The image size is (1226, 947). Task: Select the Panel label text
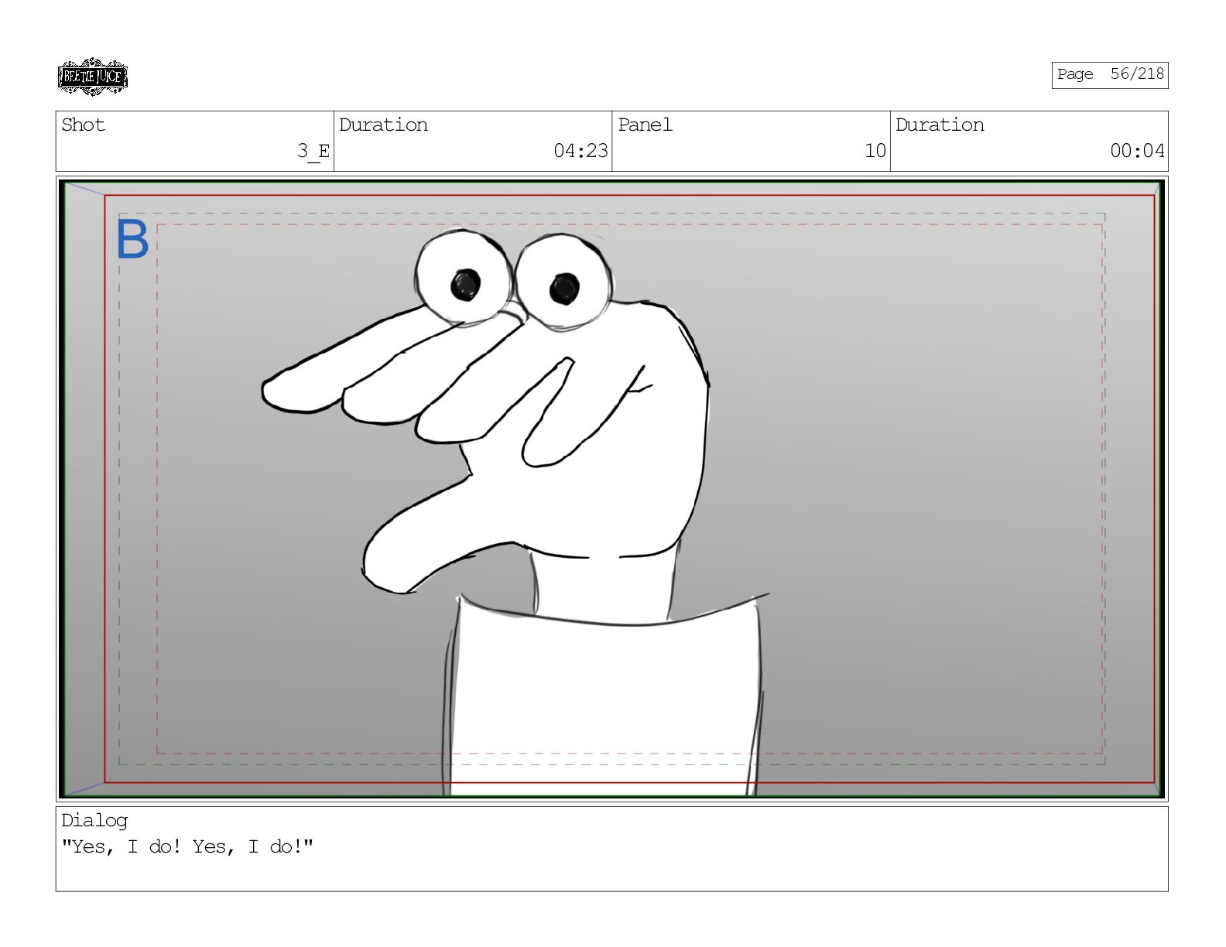645,125
